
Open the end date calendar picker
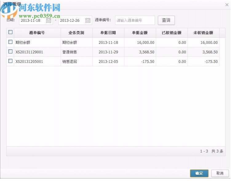click(x=88, y=20)
